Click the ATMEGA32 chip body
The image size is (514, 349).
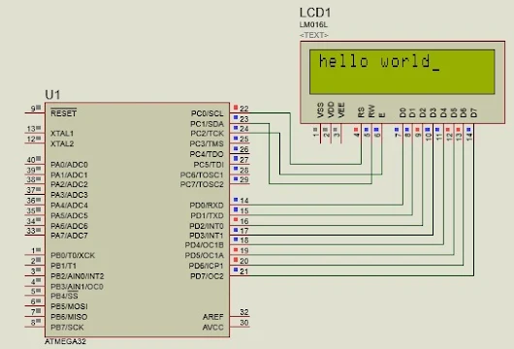(137, 219)
